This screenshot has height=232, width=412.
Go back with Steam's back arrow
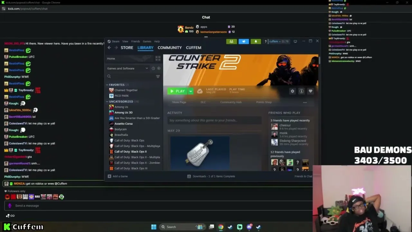pyautogui.click(x=109, y=48)
